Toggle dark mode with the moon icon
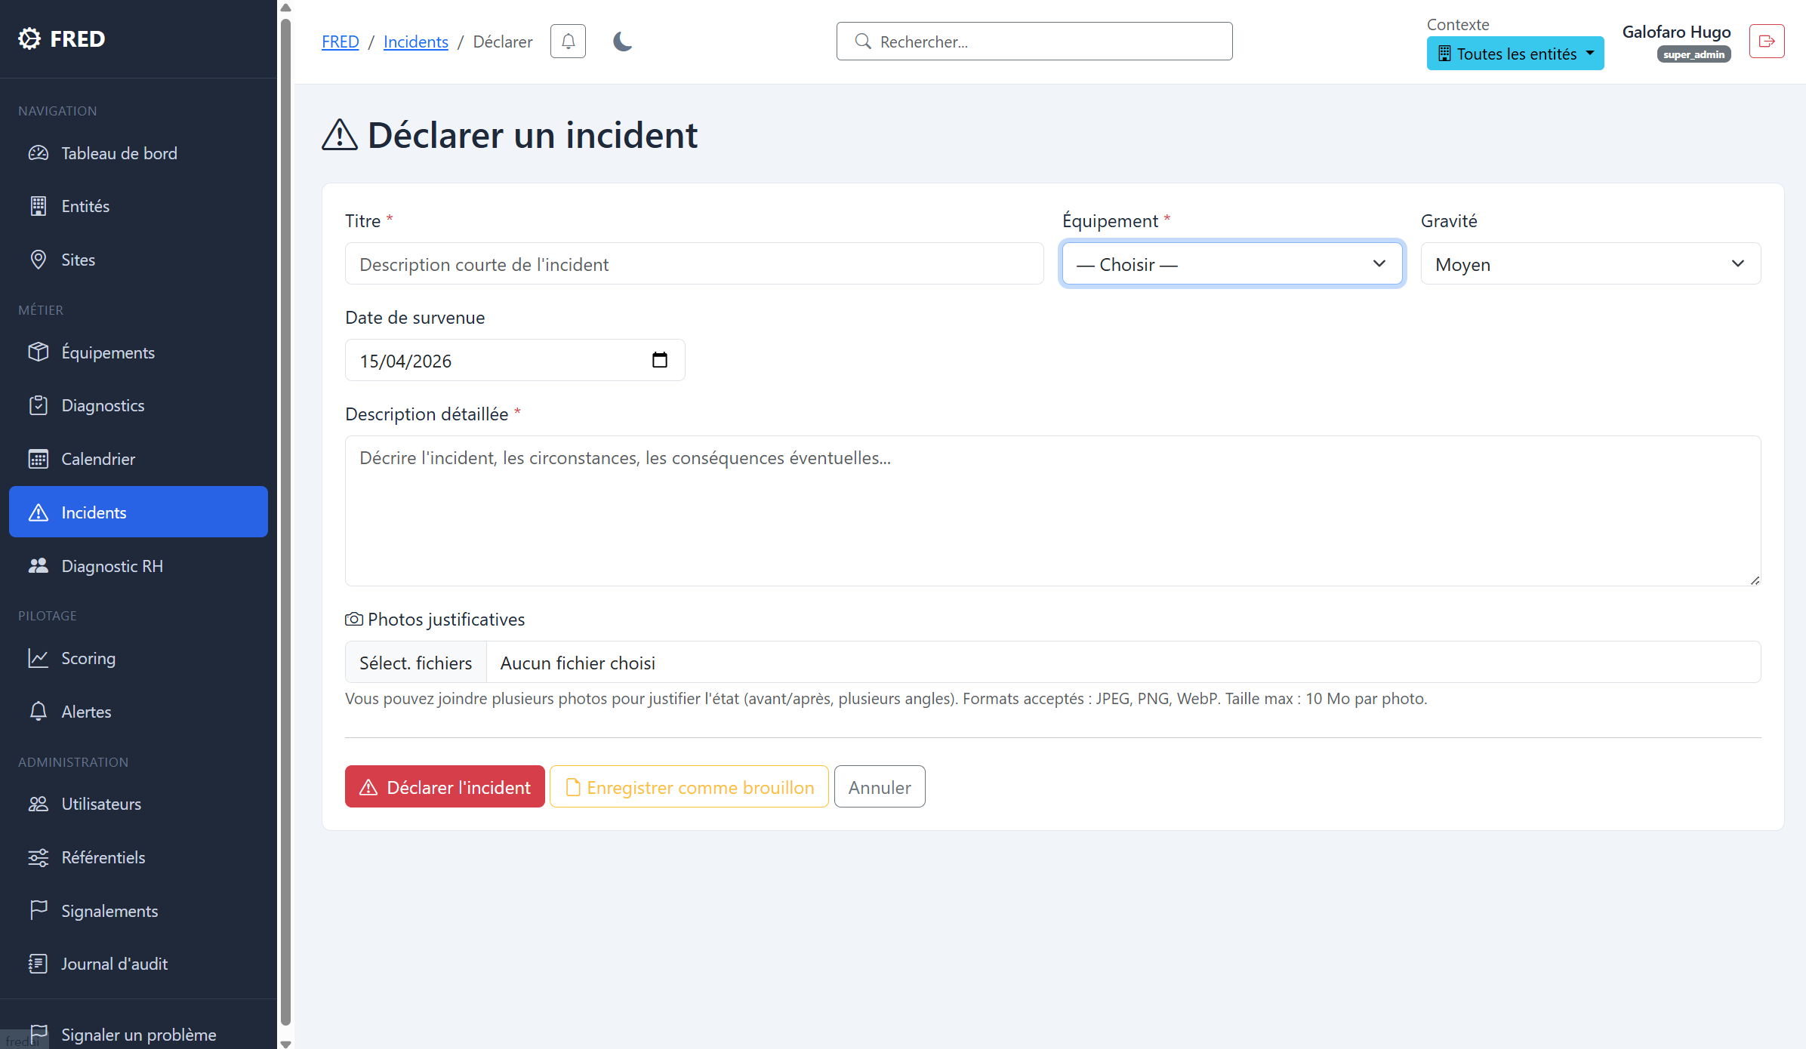Viewport: 1806px width, 1049px height. [x=622, y=42]
